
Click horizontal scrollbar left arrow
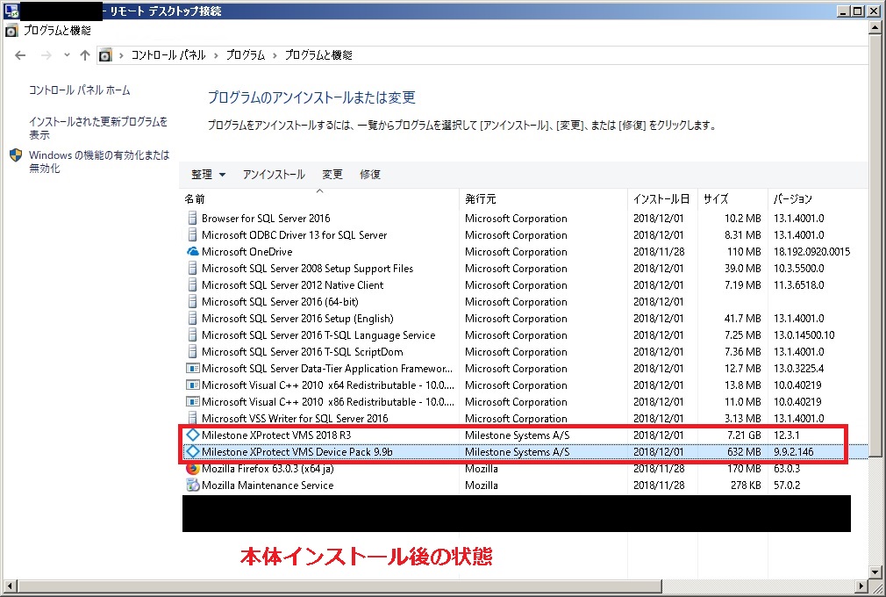pyautogui.click(x=11, y=586)
